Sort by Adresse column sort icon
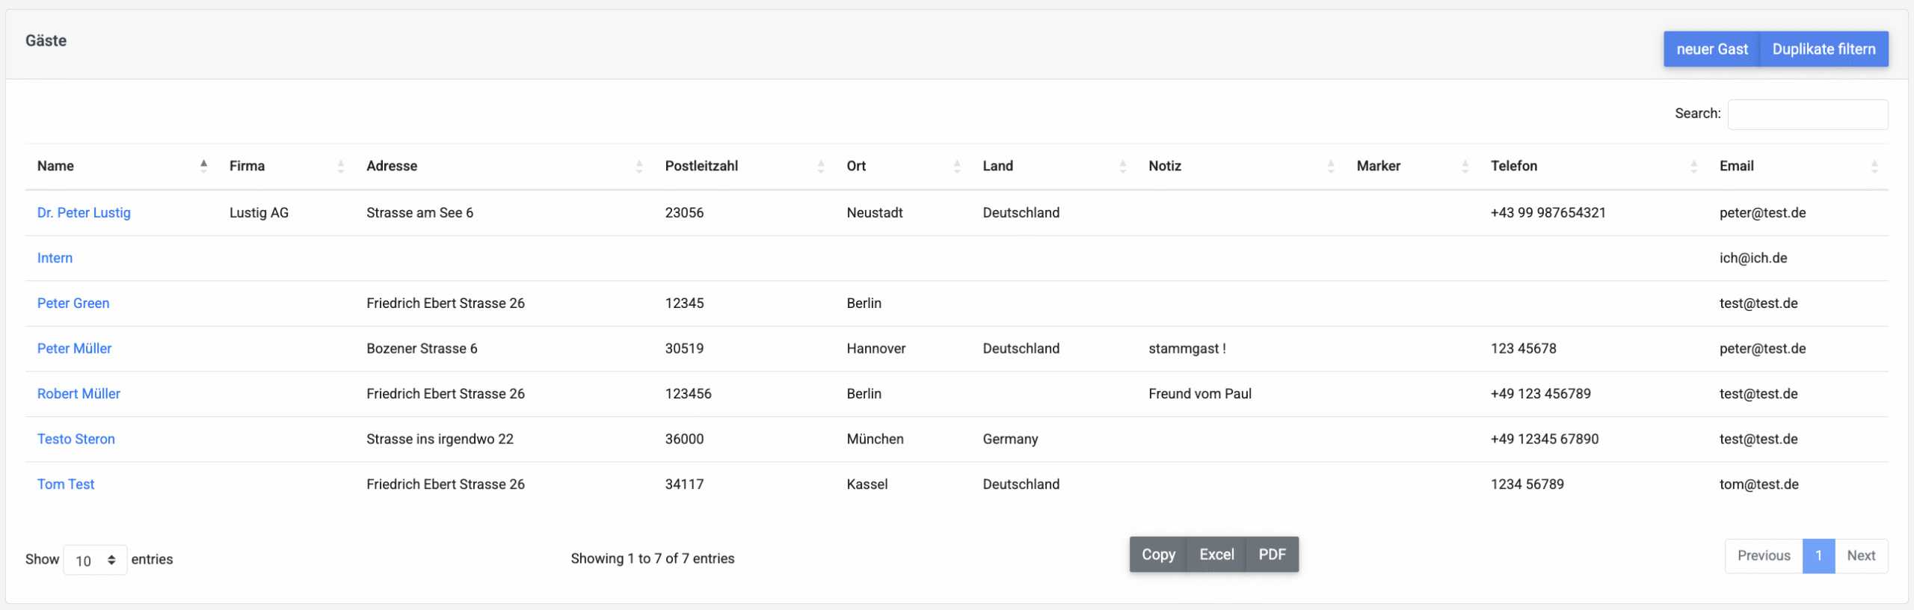 tap(639, 166)
